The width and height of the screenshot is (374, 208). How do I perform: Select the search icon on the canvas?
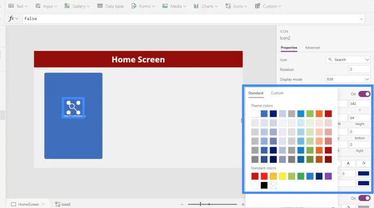tap(73, 107)
